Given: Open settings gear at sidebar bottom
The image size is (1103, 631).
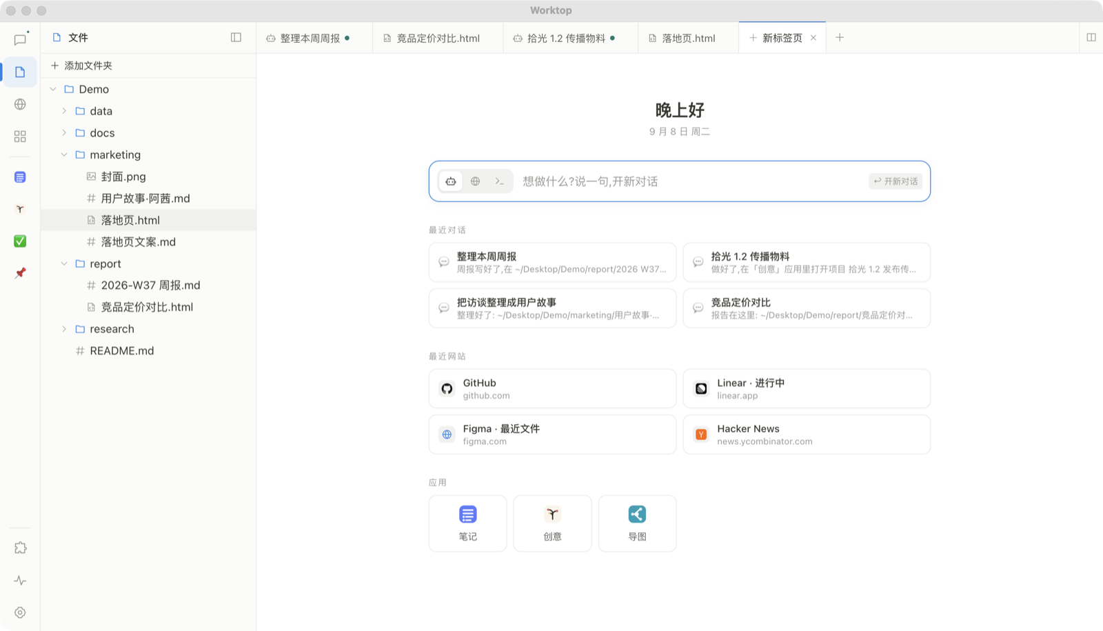Looking at the screenshot, I should point(20,612).
